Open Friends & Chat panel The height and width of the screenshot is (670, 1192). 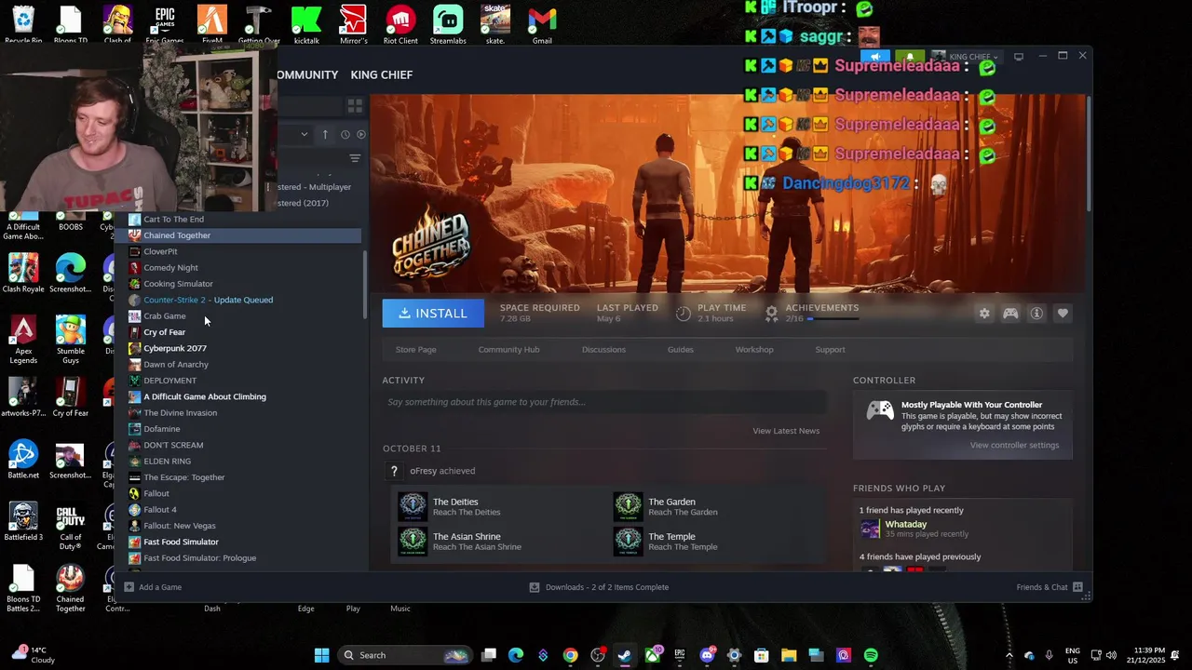pos(1050,587)
